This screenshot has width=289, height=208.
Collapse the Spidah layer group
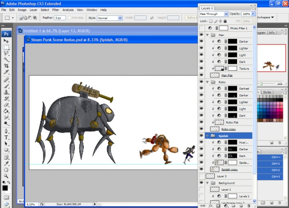click(207, 136)
